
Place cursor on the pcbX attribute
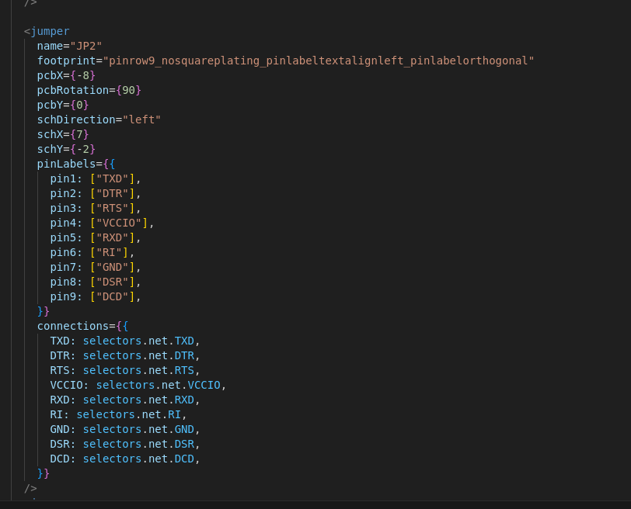[x=50, y=75]
